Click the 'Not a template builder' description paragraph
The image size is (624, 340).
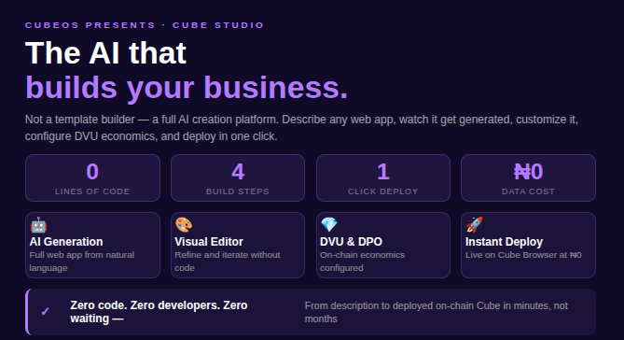[x=301, y=128]
